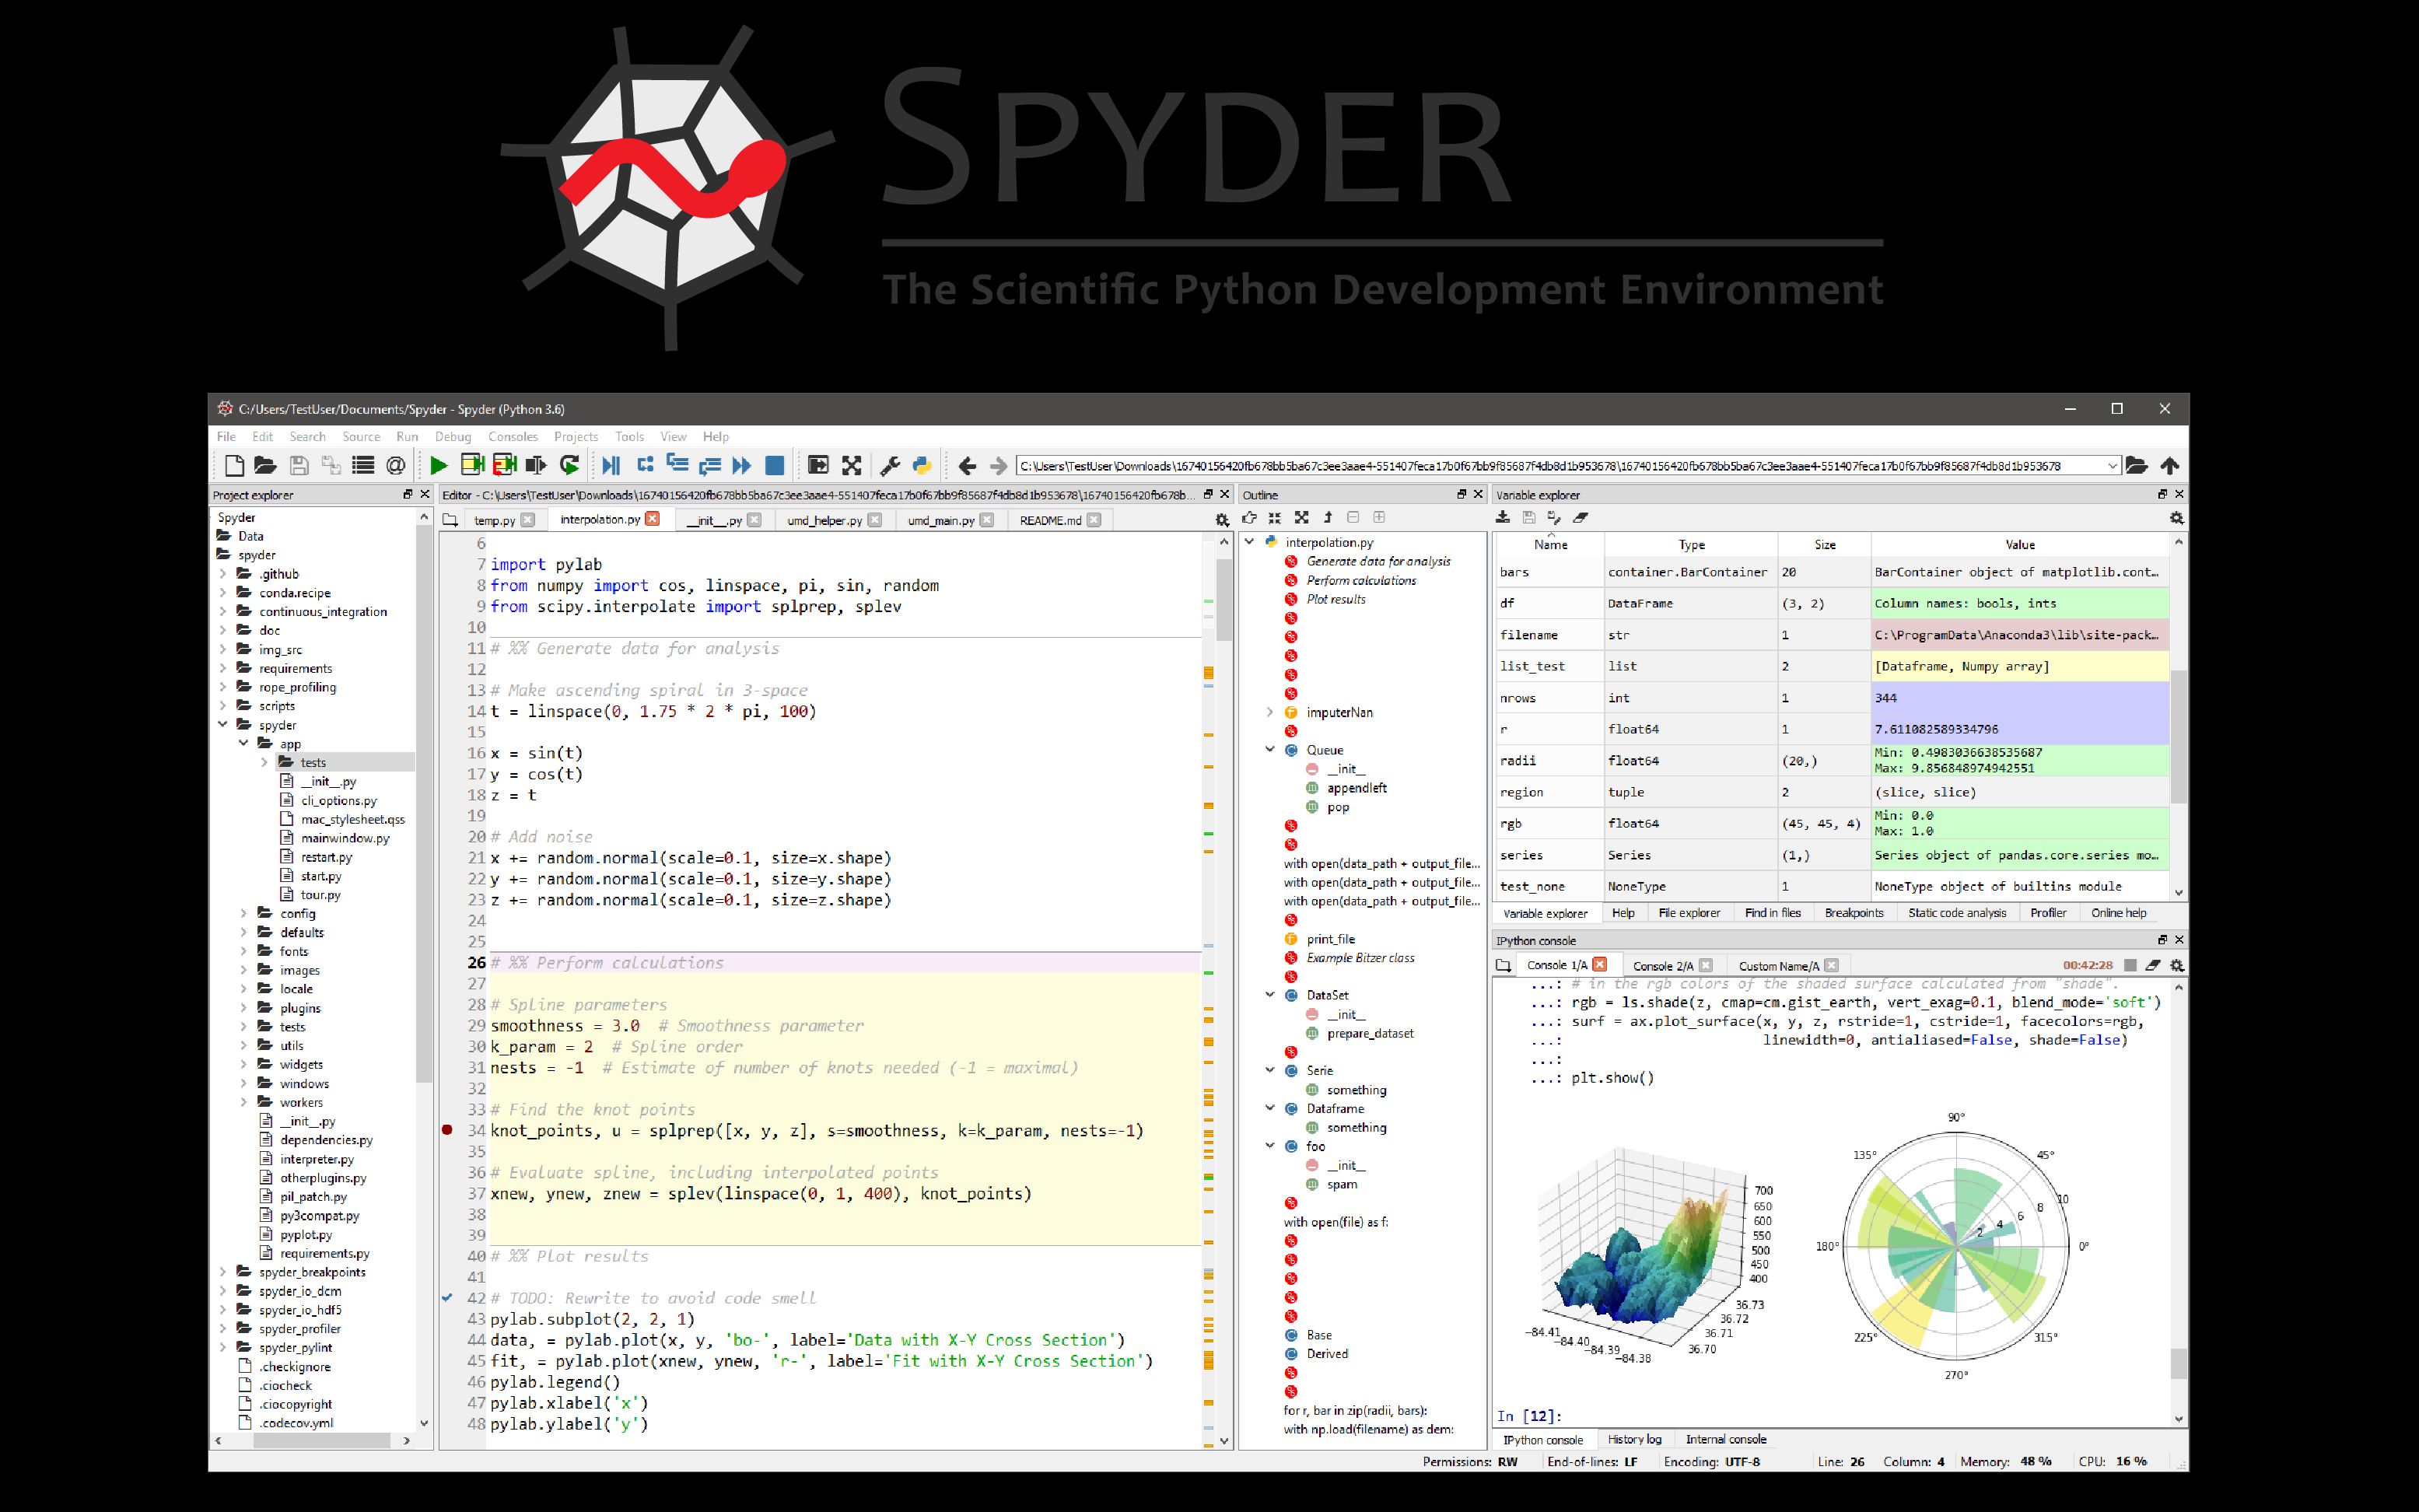Open the History log tab
Screen dimensions: 2419x1512
pyautogui.click(x=1634, y=1440)
